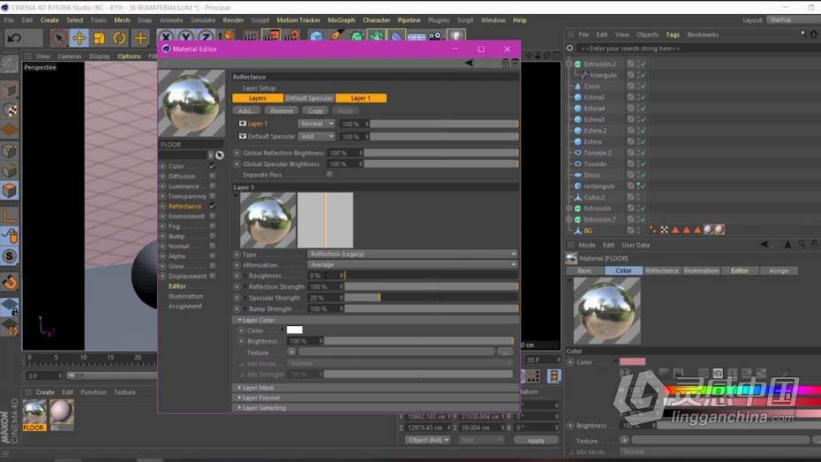Switch to the Layers tab

[258, 98]
